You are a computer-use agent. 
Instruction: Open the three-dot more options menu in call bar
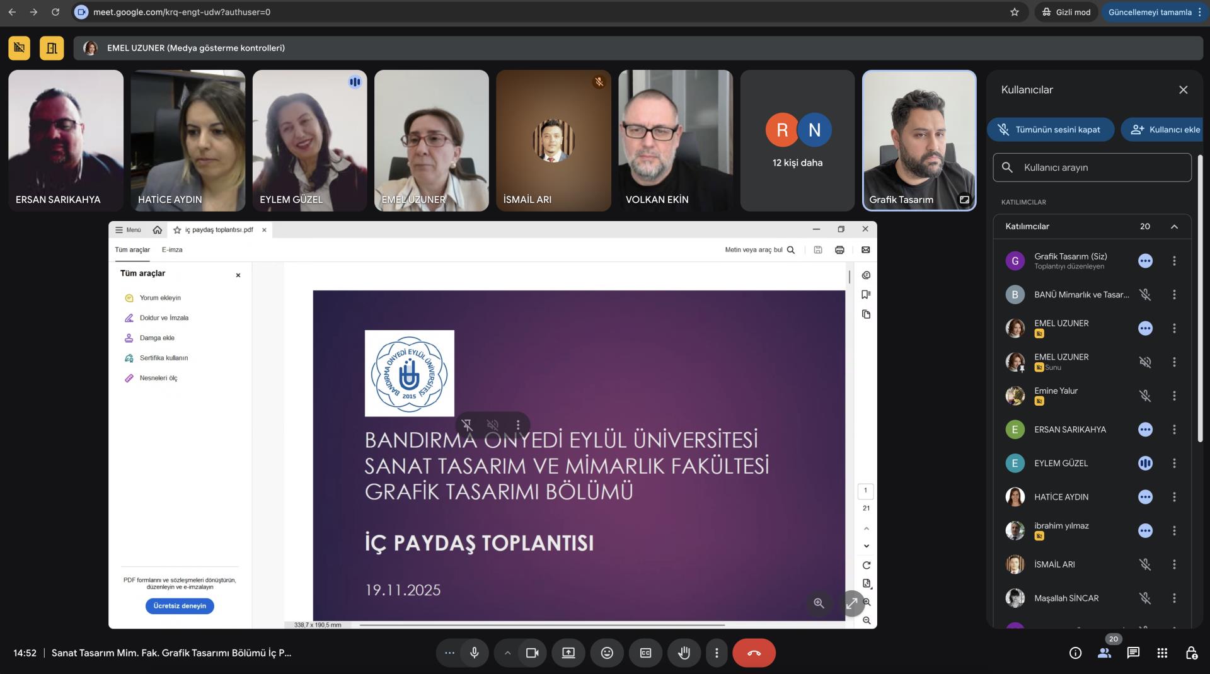[717, 653]
